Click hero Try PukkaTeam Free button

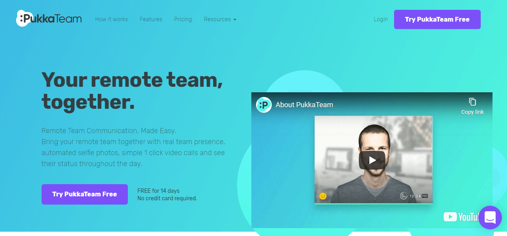click(x=85, y=194)
